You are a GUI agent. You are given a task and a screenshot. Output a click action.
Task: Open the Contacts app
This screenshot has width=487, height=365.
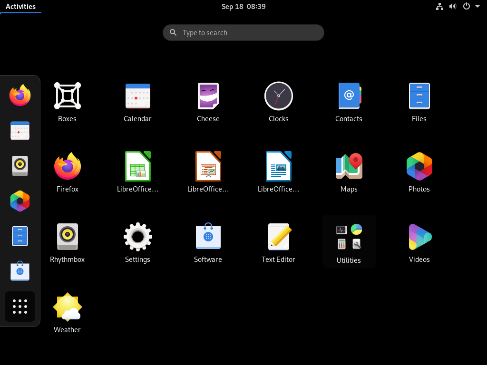click(x=349, y=102)
